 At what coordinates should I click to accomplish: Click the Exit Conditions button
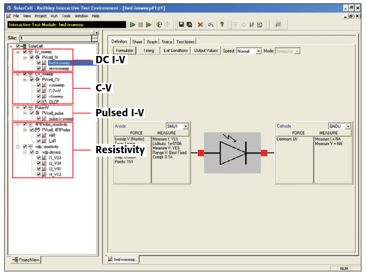(x=175, y=50)
